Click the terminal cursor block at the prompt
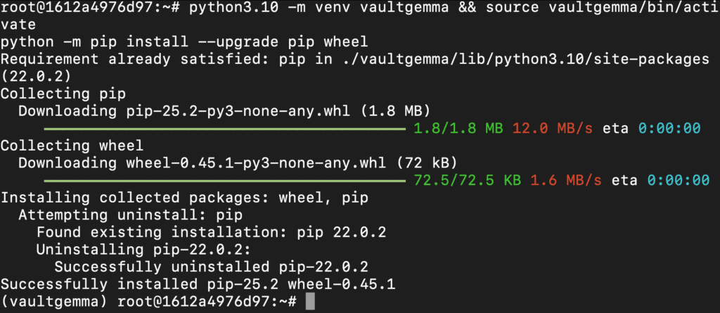Viewport: 720px width, 313px height. (310, 302)
